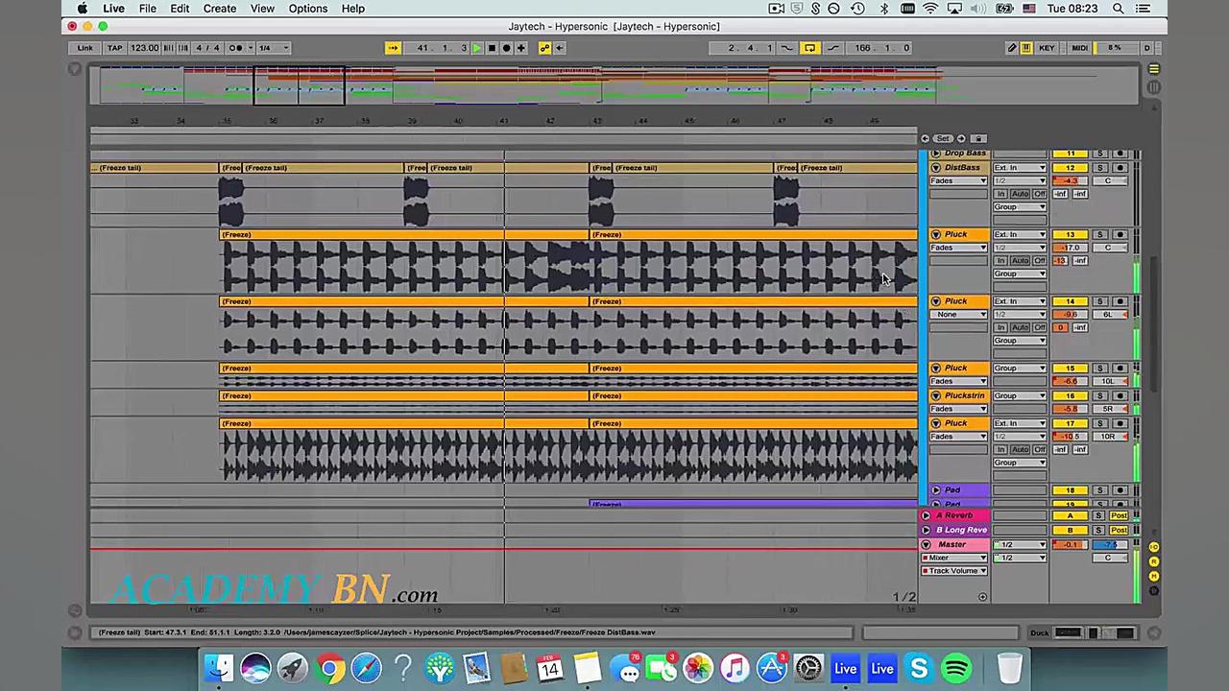Viewport: 1229px width, 691px height.
Task: Click Back to Arrangement arrow button
Action: point(560,48)
